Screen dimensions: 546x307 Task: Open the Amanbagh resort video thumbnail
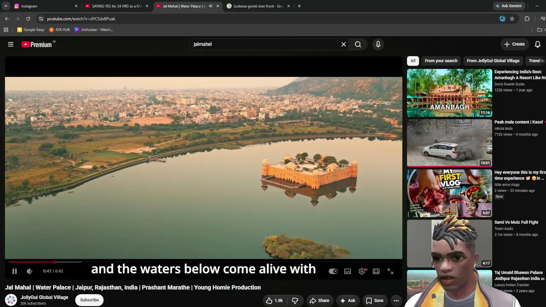click(x=449, y=93)
